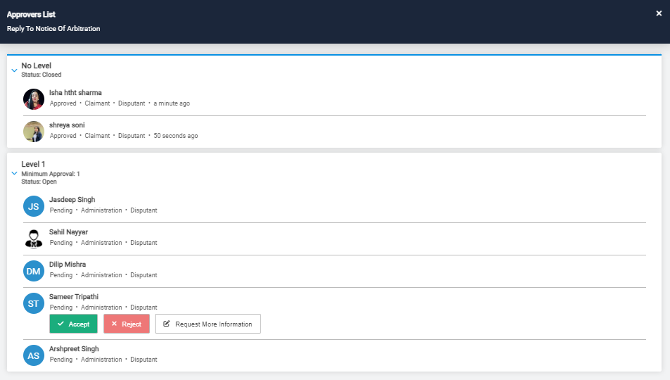Select the name Arshpreet Singh
Image resolution: width=670 pixels, height=380 pixels.
point(74,349)
